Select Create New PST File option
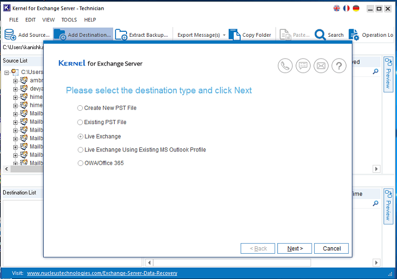Screen dimensions: 397x279 coord(80,108)
